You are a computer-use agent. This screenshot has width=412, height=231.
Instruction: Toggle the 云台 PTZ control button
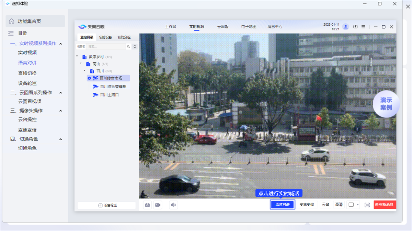(x=325, y=205)
